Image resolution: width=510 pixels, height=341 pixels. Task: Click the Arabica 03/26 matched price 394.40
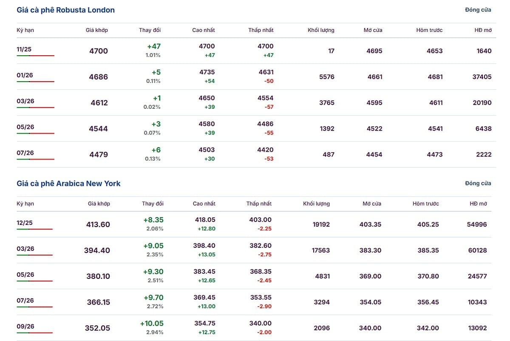pyautogui.click(x=97, y=250)
